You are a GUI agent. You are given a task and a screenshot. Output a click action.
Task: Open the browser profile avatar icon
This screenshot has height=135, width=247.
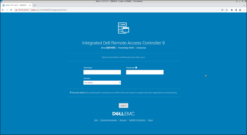tap(240, 10)
